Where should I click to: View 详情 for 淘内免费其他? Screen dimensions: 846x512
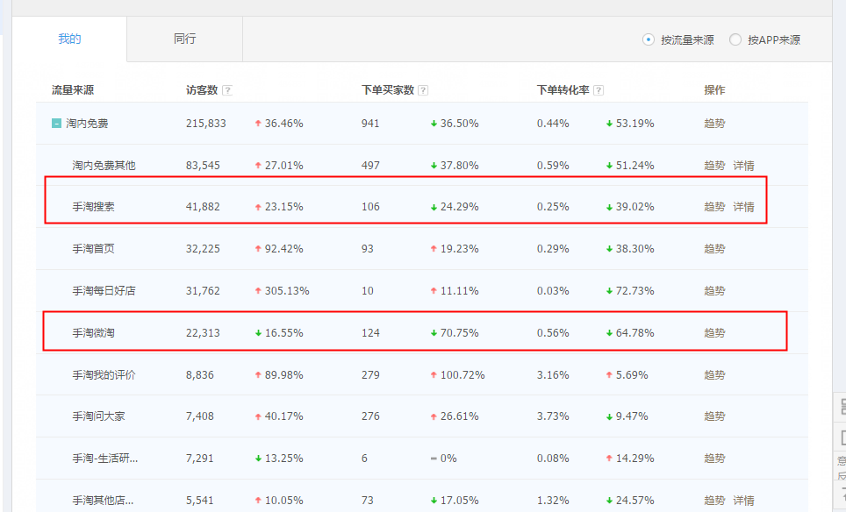pos(745,165)
